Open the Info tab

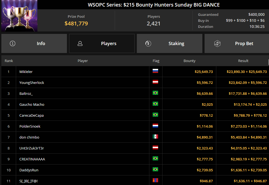click(x=34, y=43)
